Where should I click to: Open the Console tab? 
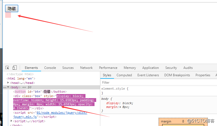pyautogui.click(x=50, y=68)
